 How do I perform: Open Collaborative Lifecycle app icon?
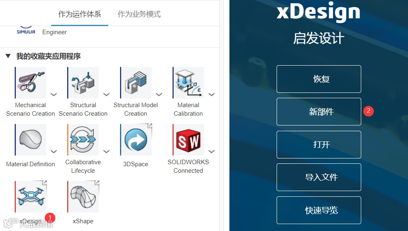point(83,140)
